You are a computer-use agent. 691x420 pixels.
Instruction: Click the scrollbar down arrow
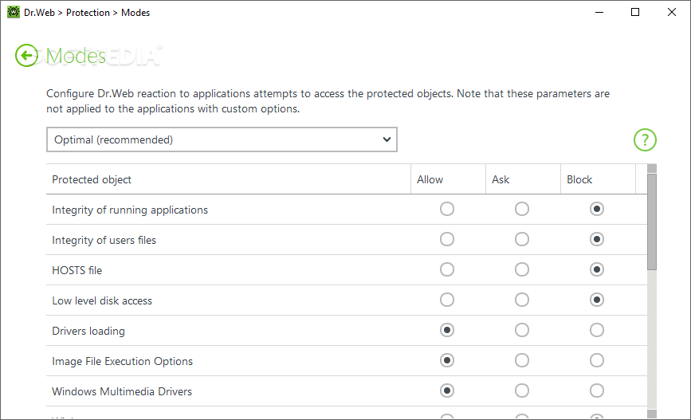point(652,414)
